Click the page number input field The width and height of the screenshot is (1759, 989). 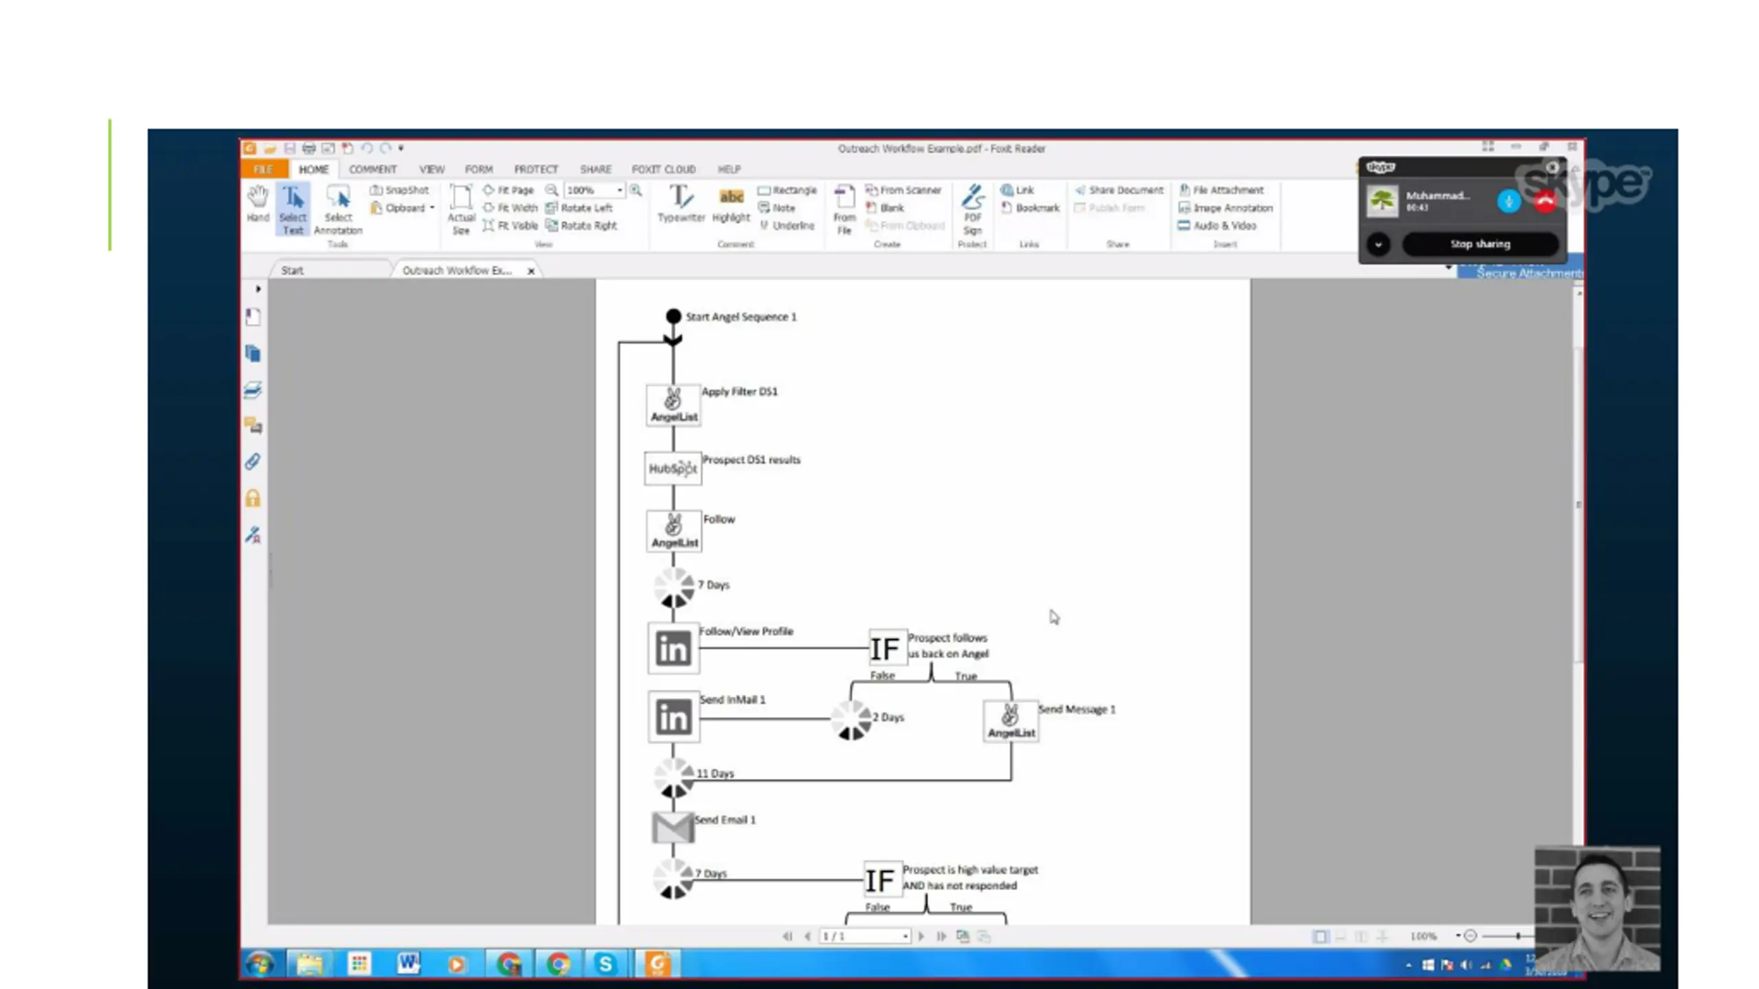click(x=864, y=936)
